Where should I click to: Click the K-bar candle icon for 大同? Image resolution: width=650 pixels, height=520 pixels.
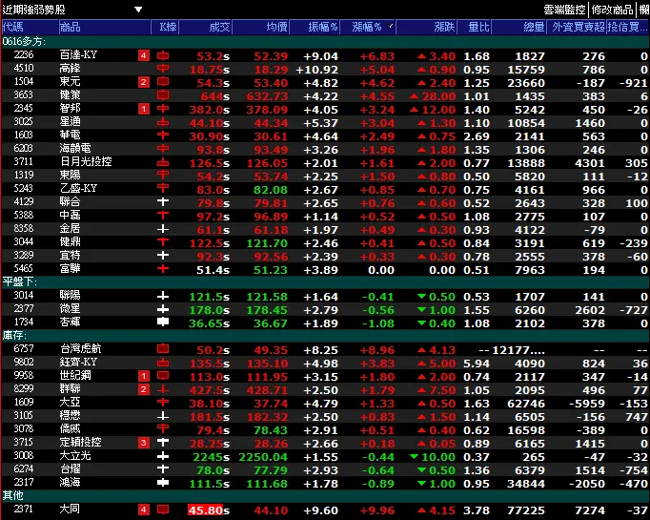163,510
